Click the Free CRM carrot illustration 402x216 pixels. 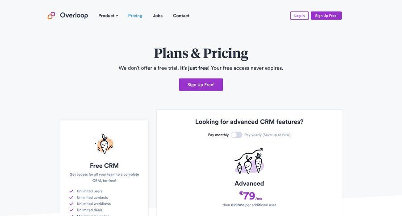click(104, 144)
